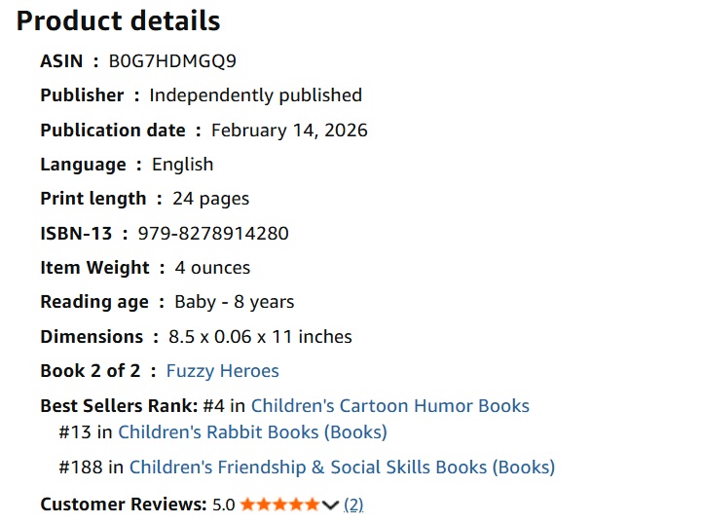Open Children's Cartoon Humor Books category
703x524 pixels.
pos(389,406)
